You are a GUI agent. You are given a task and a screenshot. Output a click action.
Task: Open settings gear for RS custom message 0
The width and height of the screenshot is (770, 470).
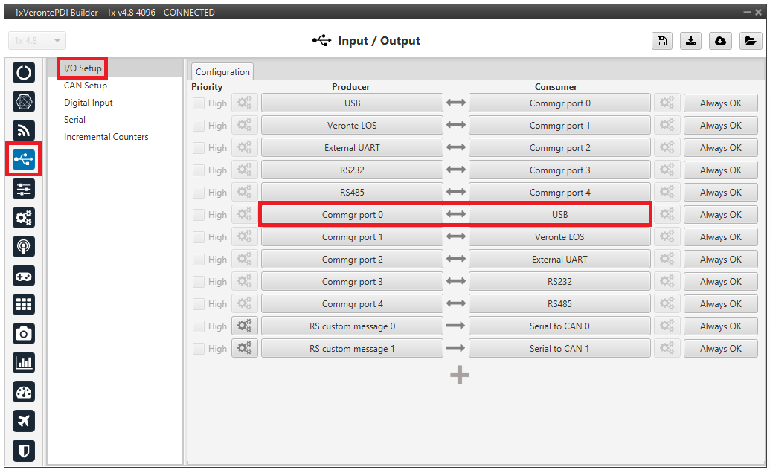tap(244, 326)
